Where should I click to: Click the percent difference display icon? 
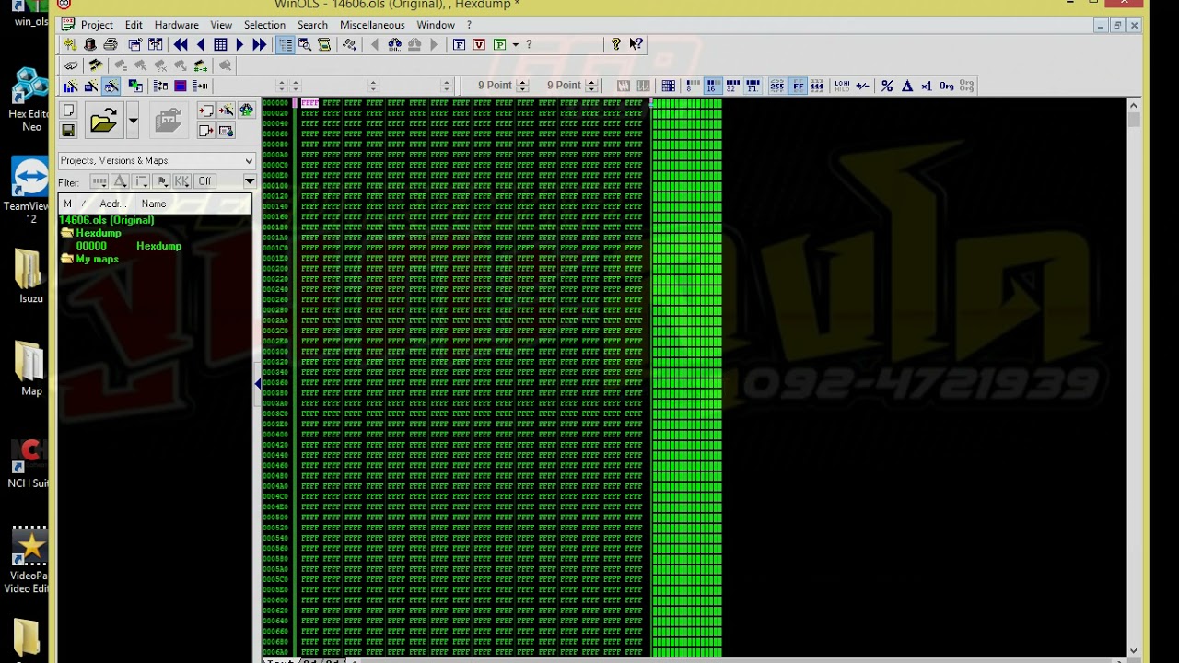(x=887, y=86)
